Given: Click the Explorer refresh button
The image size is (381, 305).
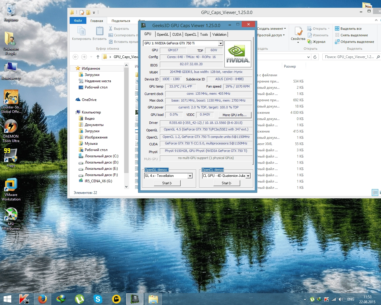Looking at the screenshot, I should [x=315, y=57].
